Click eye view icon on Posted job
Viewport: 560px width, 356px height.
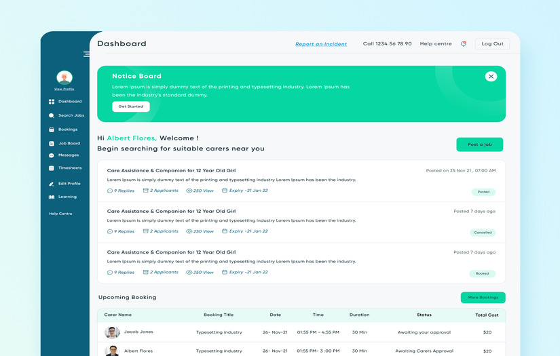click(x=189, y=191)
